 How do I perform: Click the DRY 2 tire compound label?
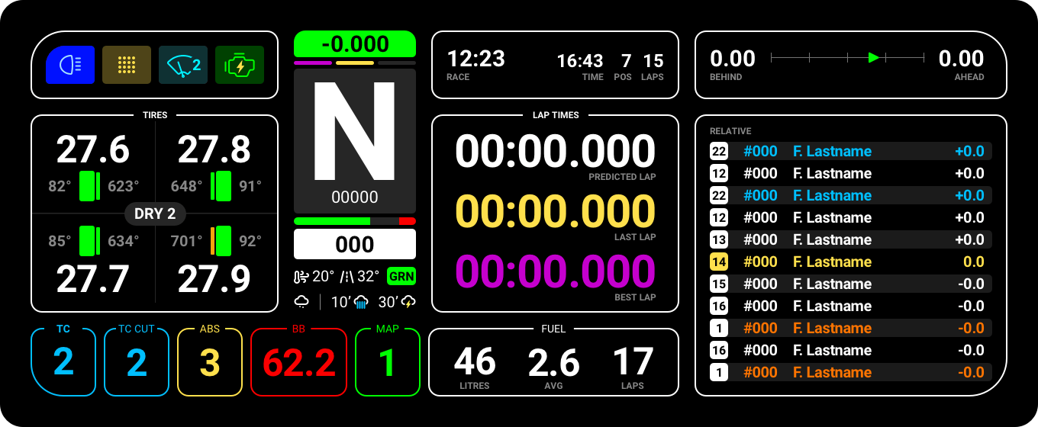click(x=155, y=213)
